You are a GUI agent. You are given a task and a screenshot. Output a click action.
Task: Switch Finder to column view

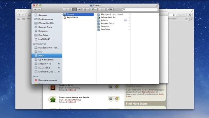[75, 10]
